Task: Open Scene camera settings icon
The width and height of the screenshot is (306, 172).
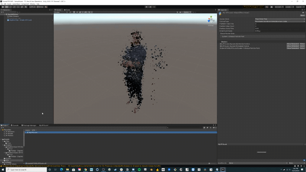Action: [181, 12]
